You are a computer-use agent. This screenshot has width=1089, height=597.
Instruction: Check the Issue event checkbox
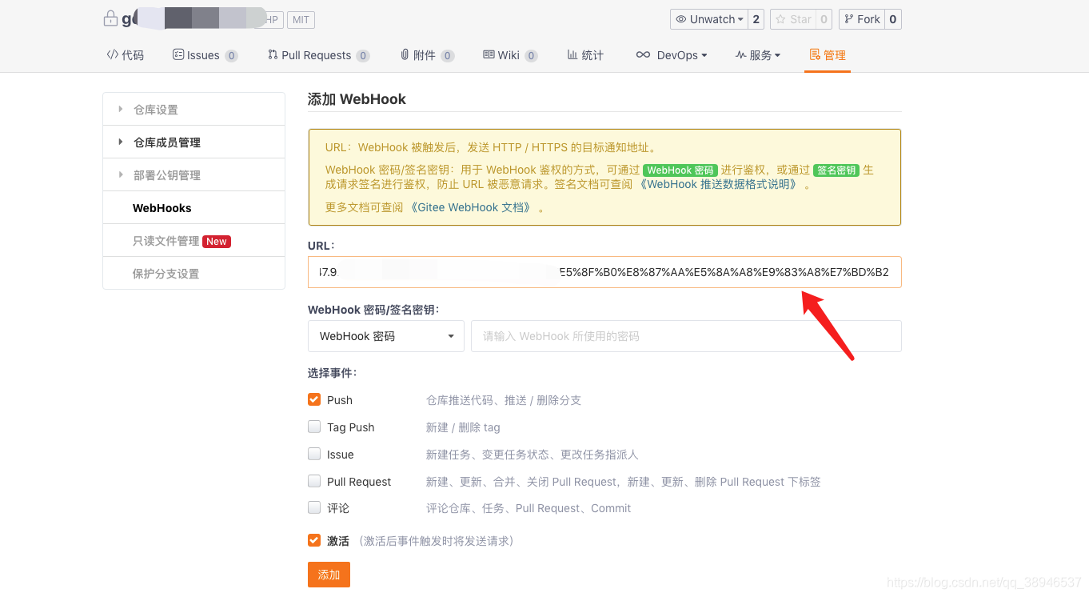[x=314, y=454]
